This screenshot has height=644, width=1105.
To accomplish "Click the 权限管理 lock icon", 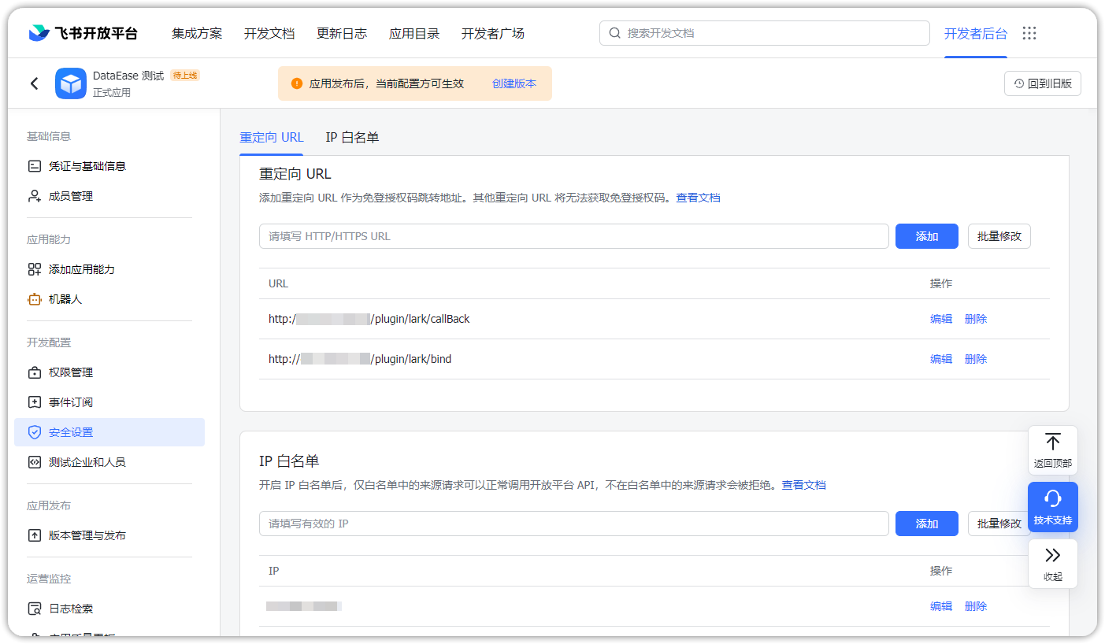I will 34,372.
